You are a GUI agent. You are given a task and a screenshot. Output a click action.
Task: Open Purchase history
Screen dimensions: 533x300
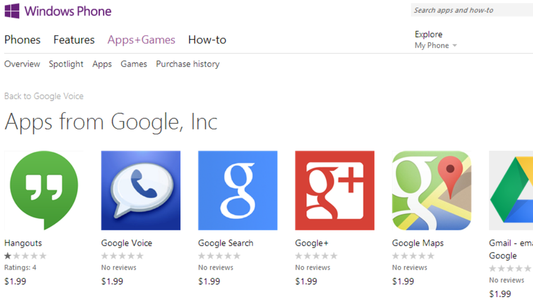(187, 64)
